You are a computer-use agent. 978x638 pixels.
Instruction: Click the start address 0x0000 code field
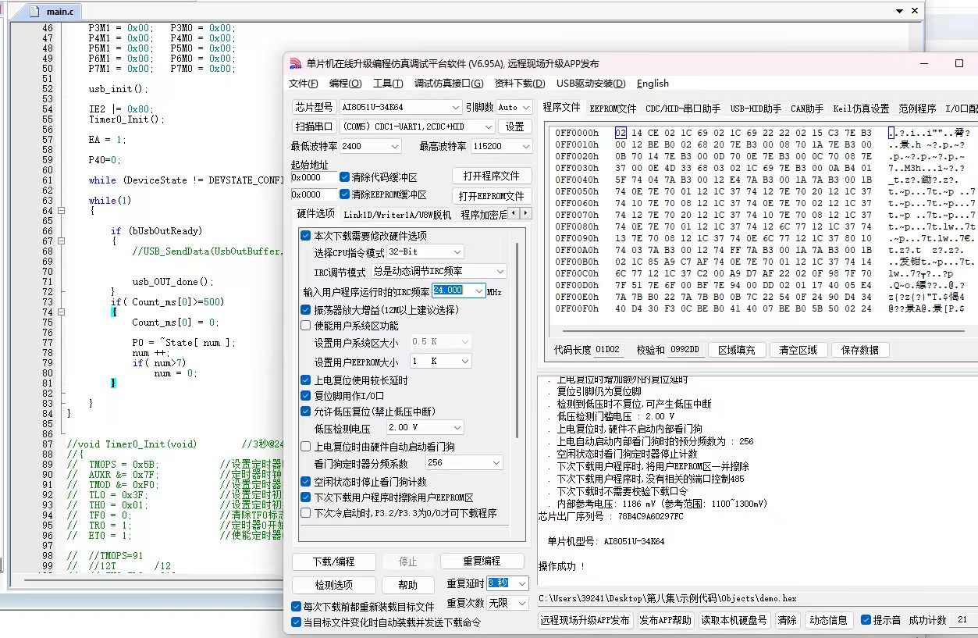coord(314,177)
